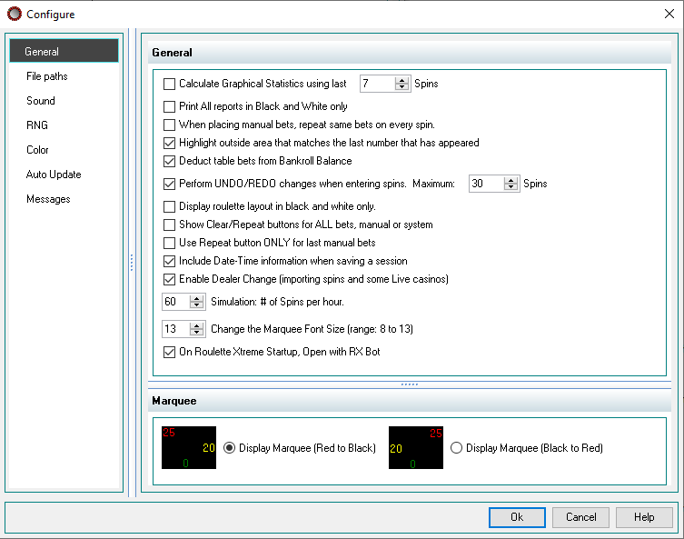
Task: Decrease the Marquee font size
Action: click(x=197, y=332)
